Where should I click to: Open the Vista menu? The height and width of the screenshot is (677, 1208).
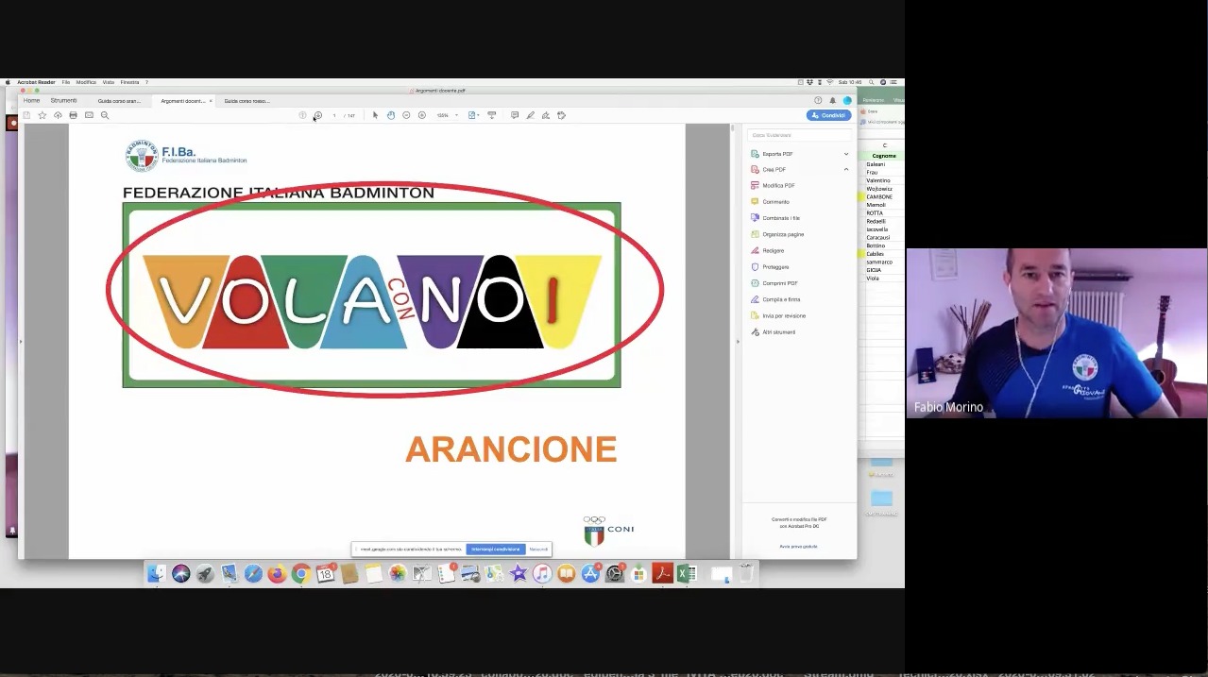(x=109, y=82)
